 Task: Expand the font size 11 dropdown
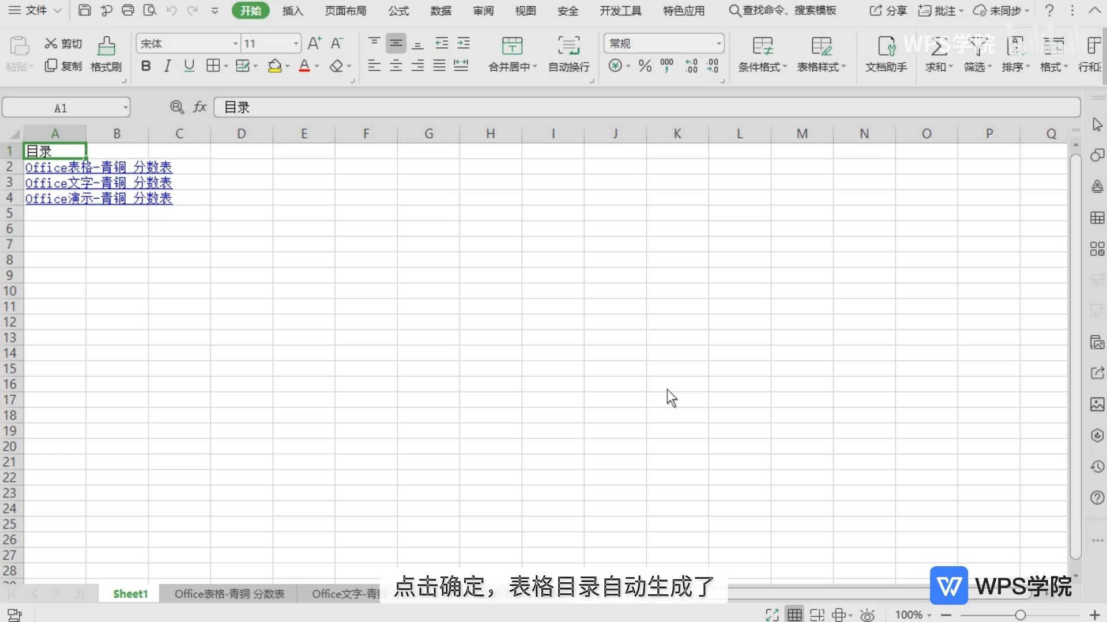click(296, 44)
